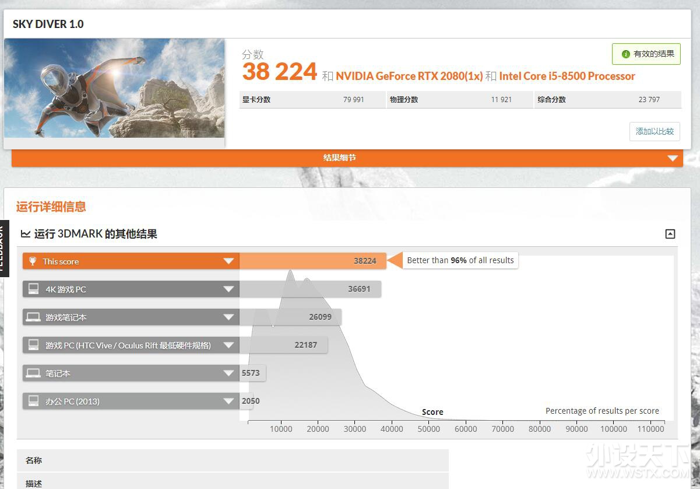Click the 运行详细信息 heading

click(51, 207)
